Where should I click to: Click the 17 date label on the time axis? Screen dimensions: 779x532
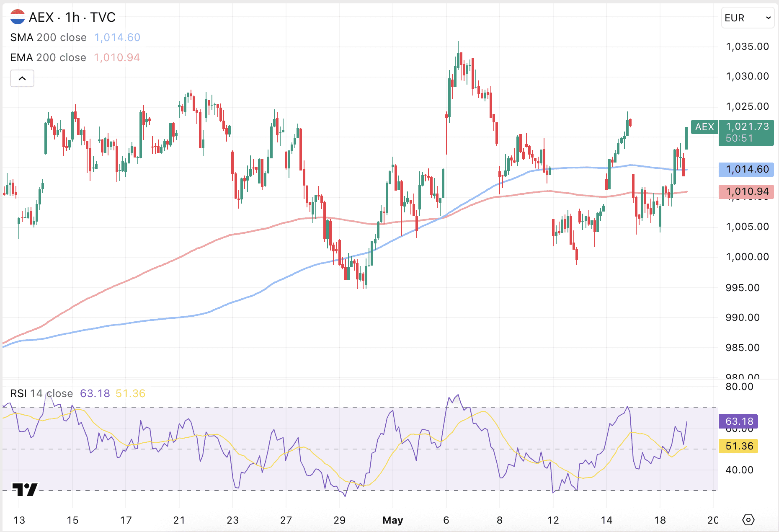click(x=126, y=520)
